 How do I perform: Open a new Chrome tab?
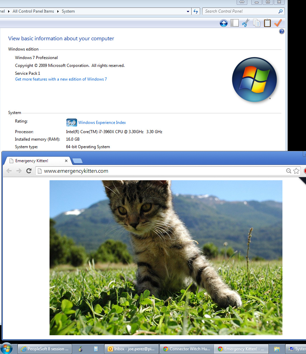(78, 161)
